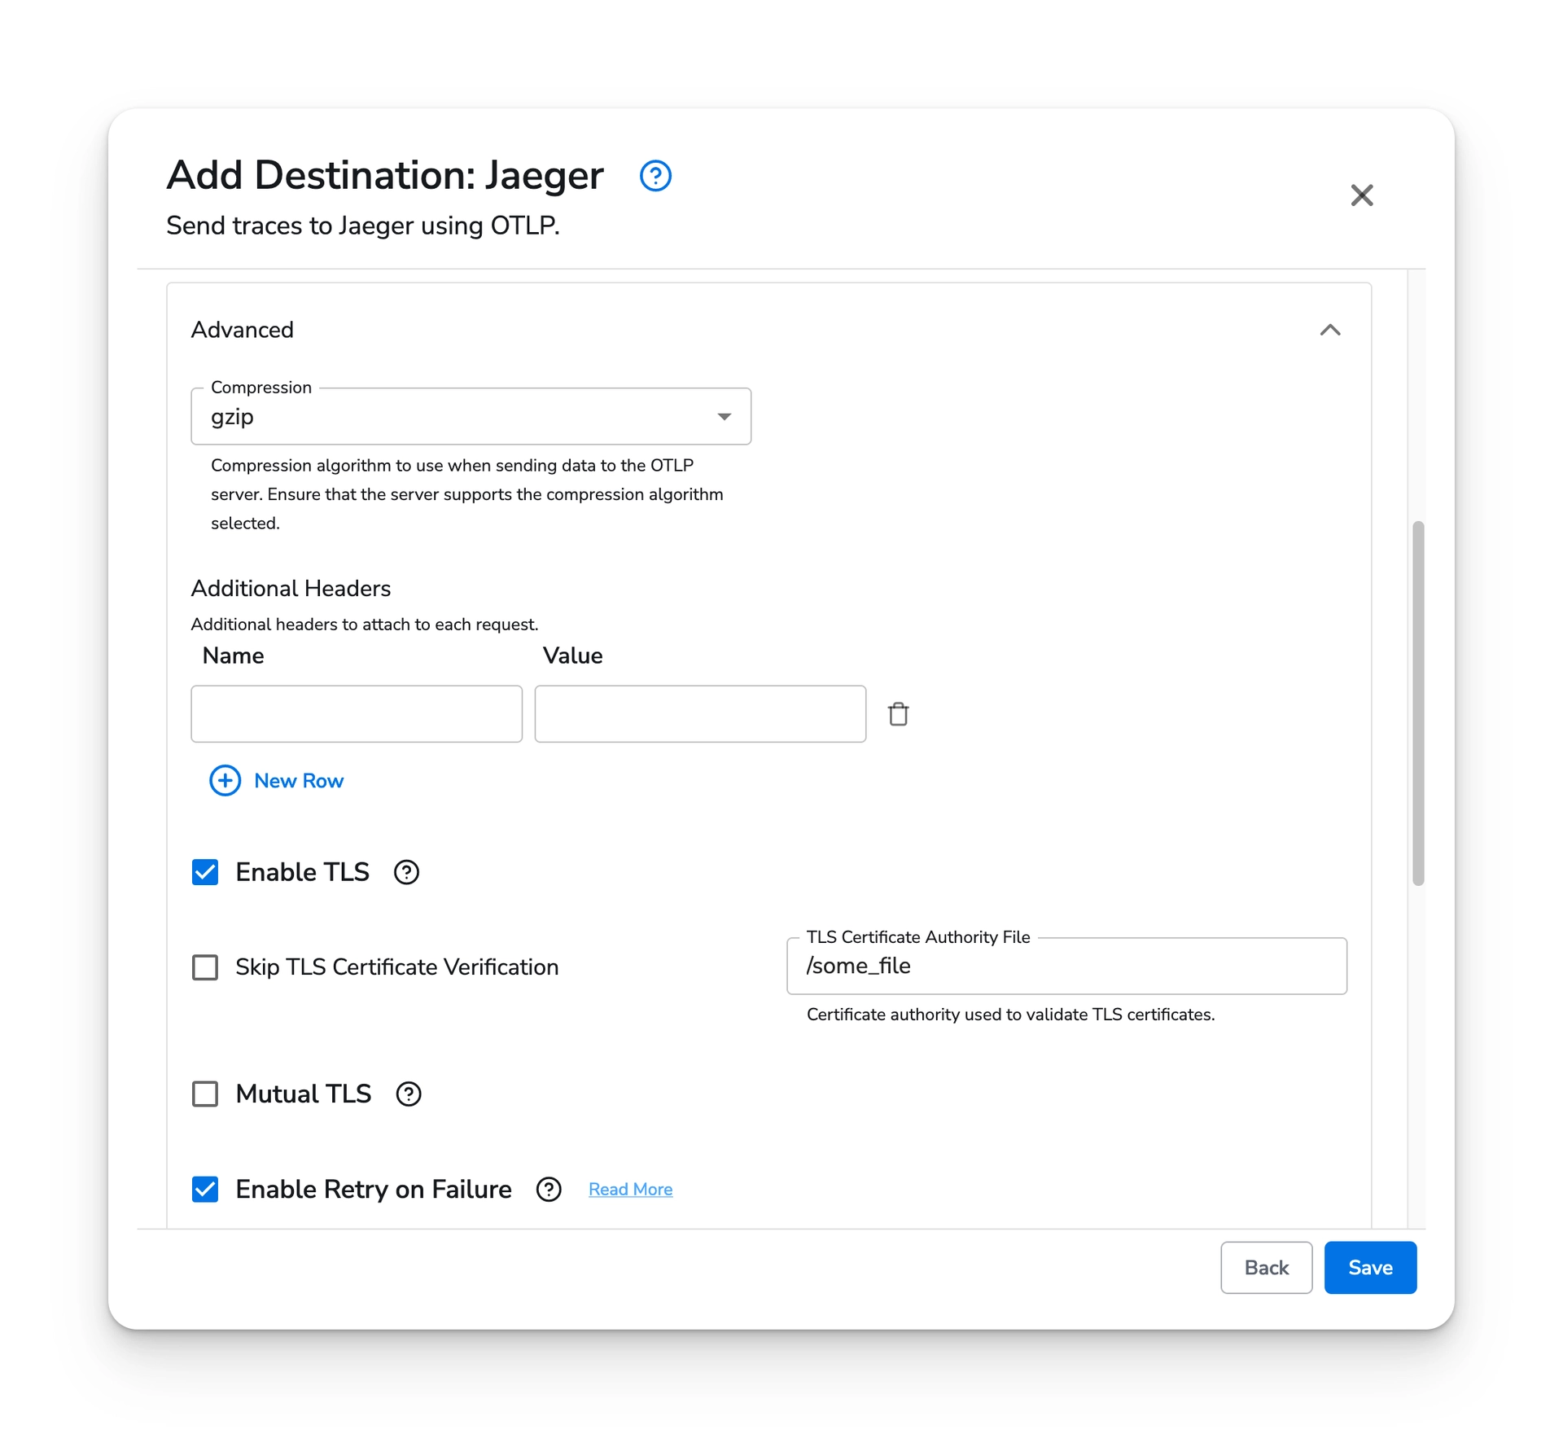Screen dimensions: 1563x1438
Task: Check Skip TLS Certificate Verification
Action: [205, 967]
